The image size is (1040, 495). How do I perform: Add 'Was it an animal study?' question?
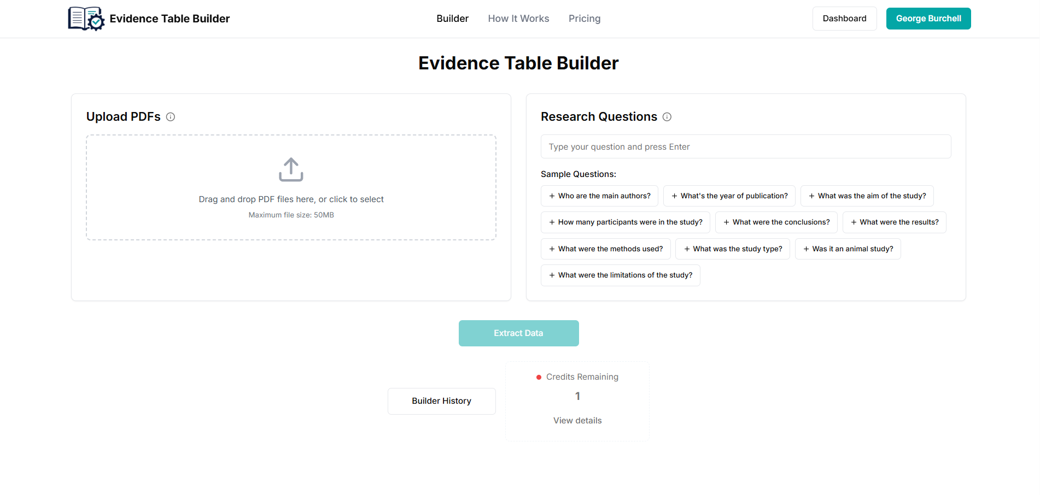[x=848, y=249]
